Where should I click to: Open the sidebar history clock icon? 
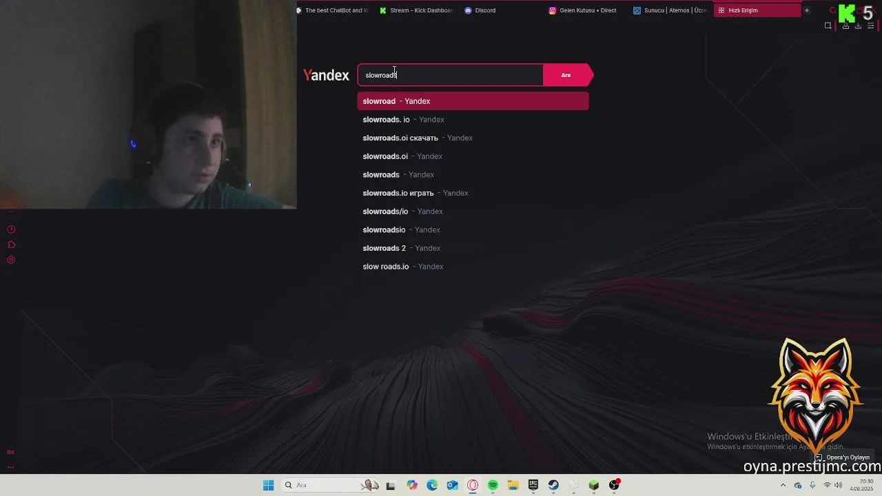[x=11, y=229]
